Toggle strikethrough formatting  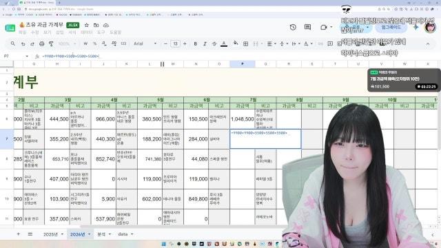pyautogui.click(x=214, y=43)
